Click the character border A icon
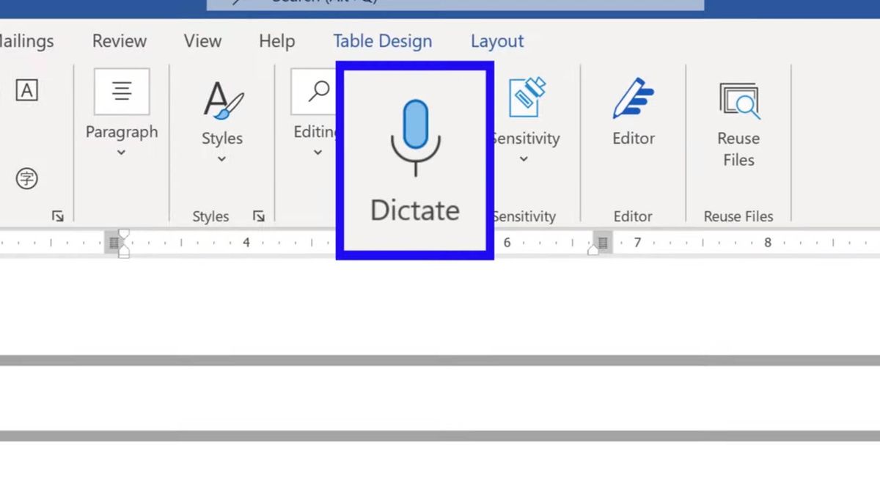The width and height of the screenshot is (880, 495). click(26, 90)
